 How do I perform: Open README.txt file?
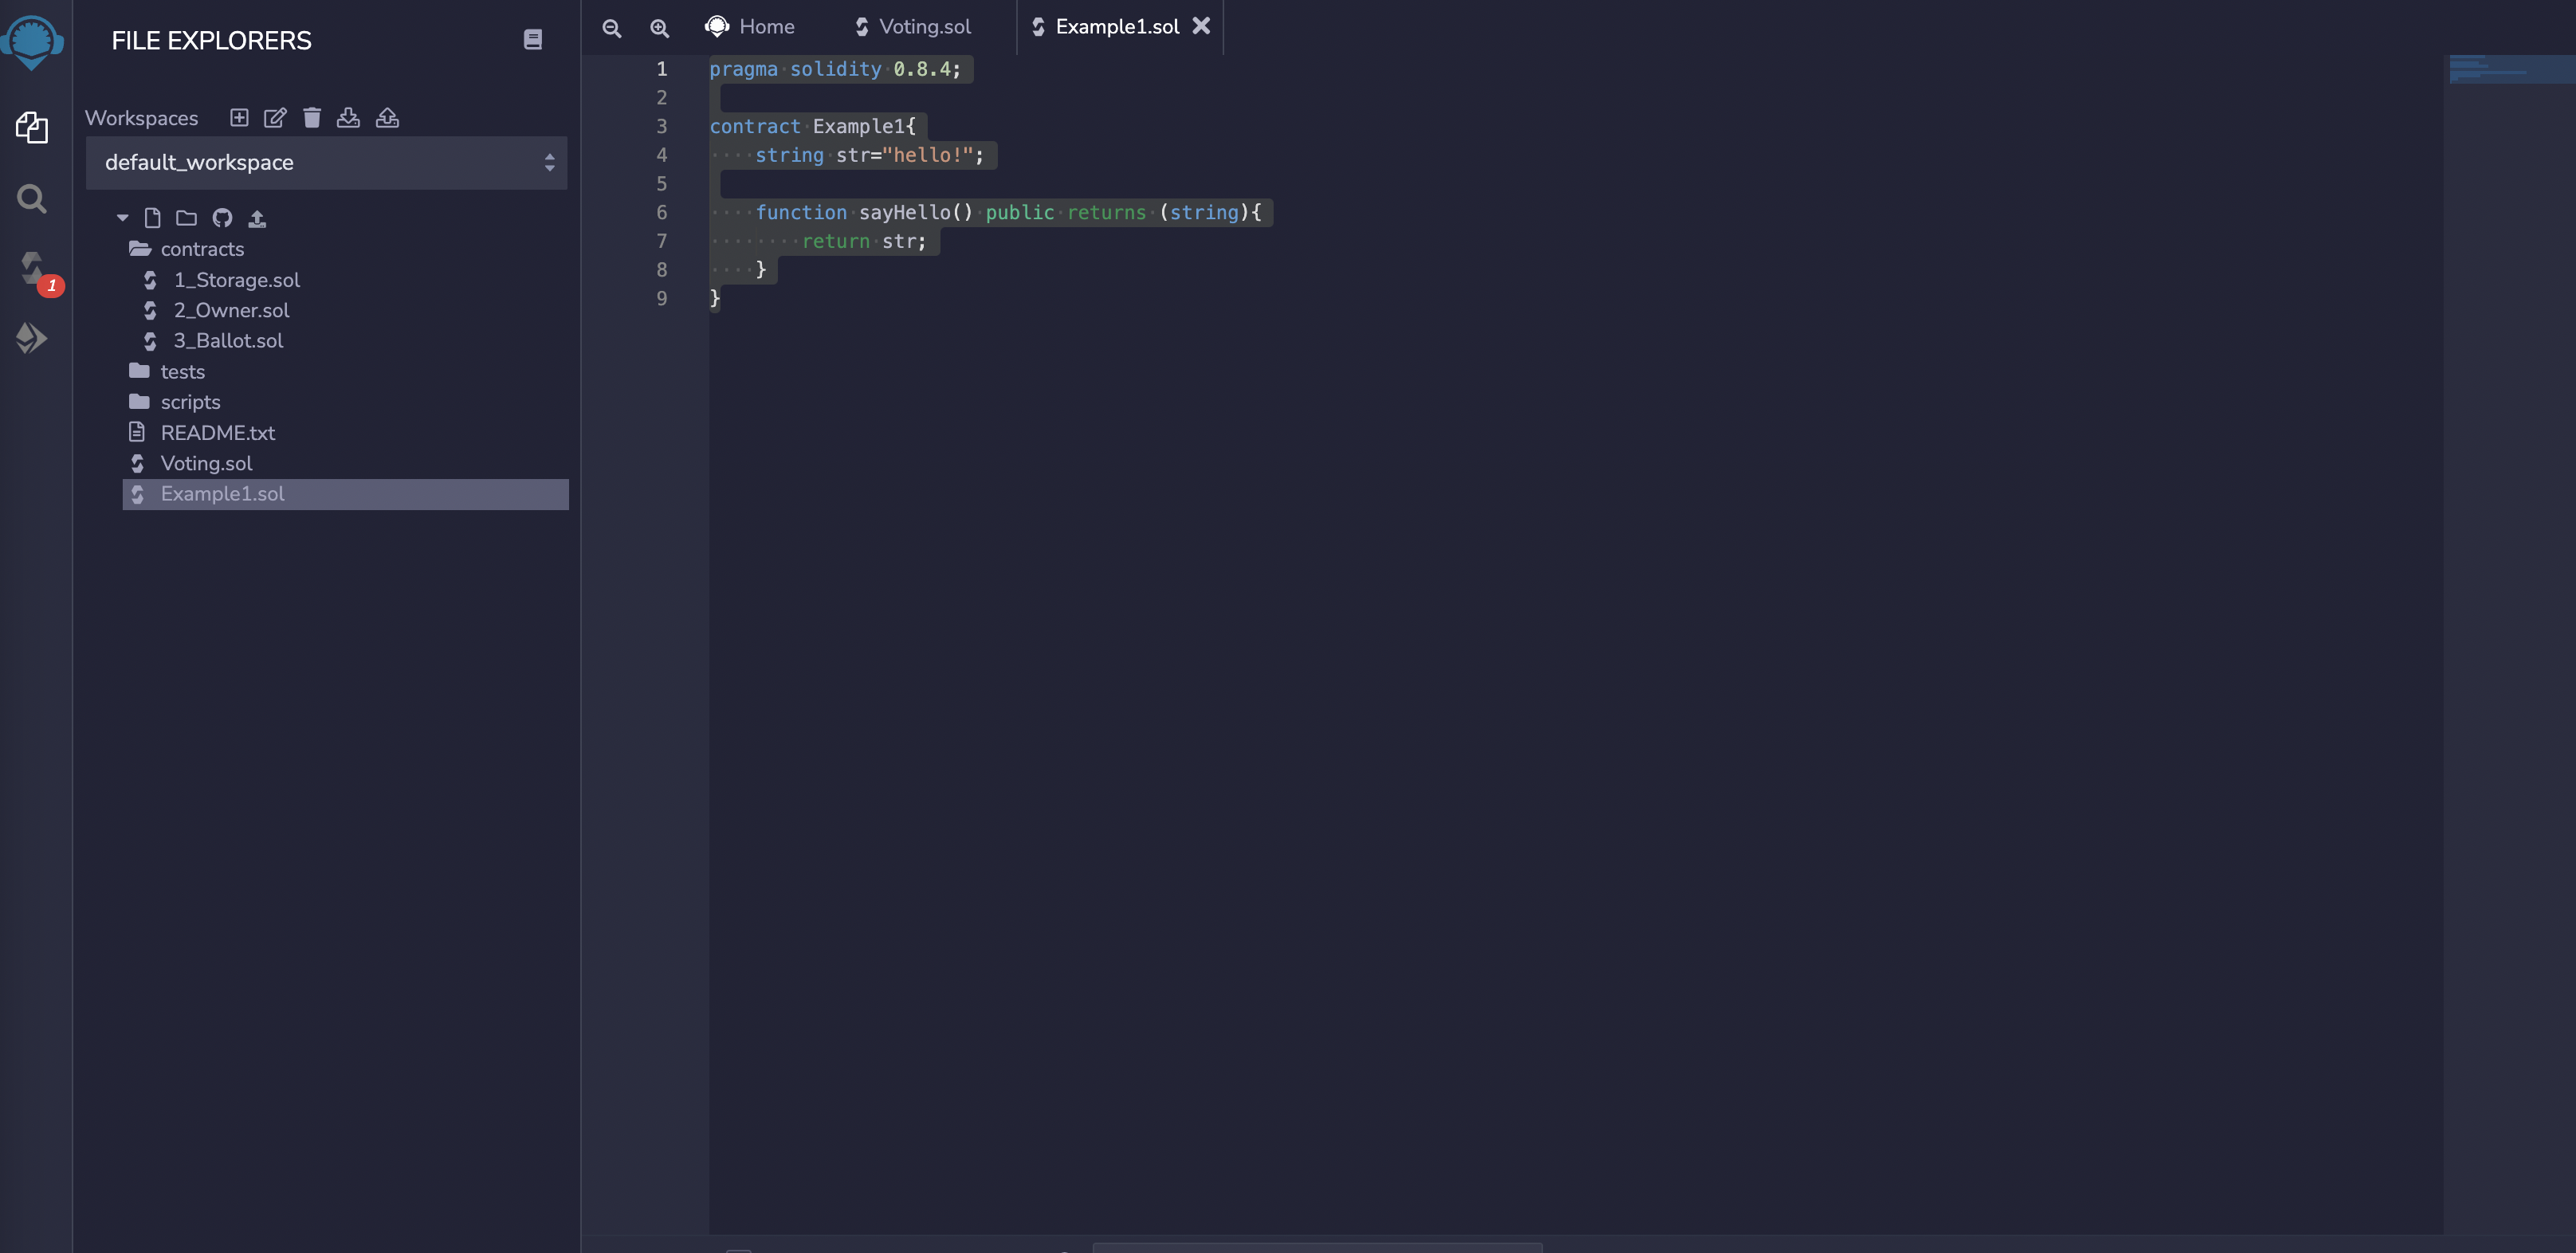point(217,433)
